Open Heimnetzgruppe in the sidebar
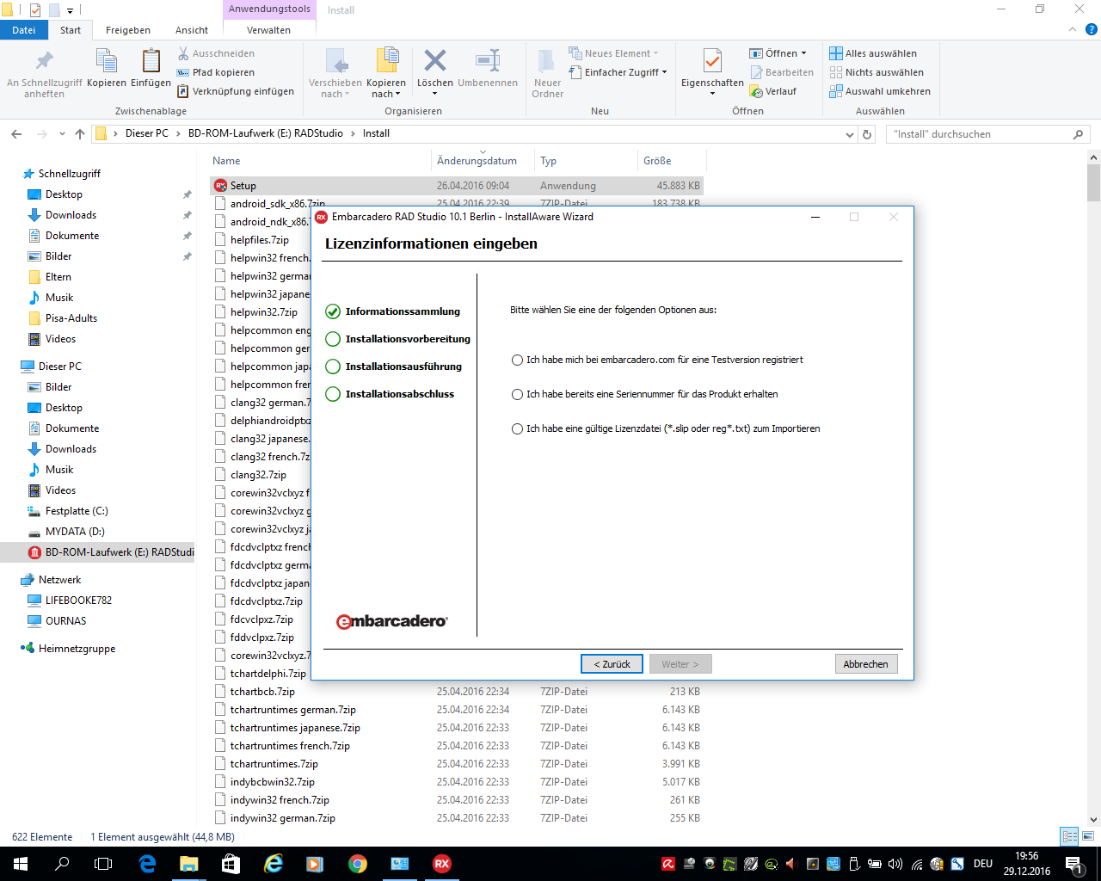1101x881 pixels. pyautogui.click(x=77, y=649)
